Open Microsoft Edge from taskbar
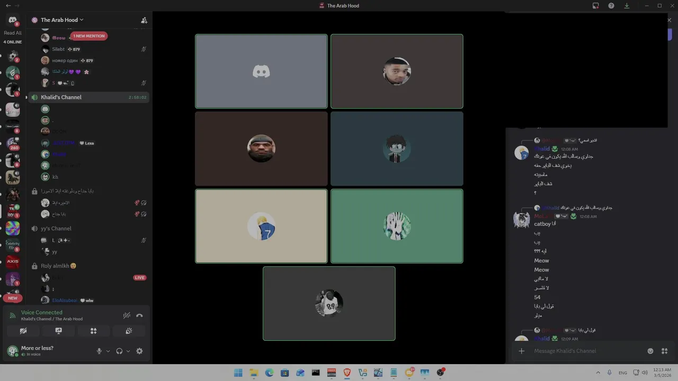 [269, 373]
